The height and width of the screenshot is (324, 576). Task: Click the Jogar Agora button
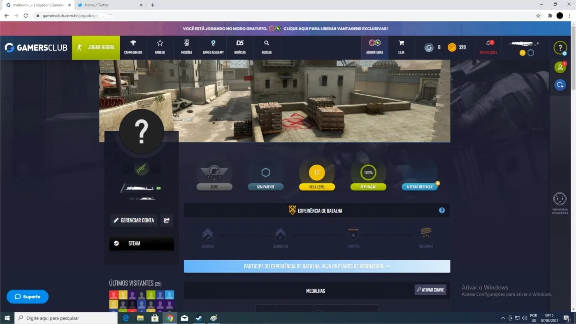tap(96, 48)
